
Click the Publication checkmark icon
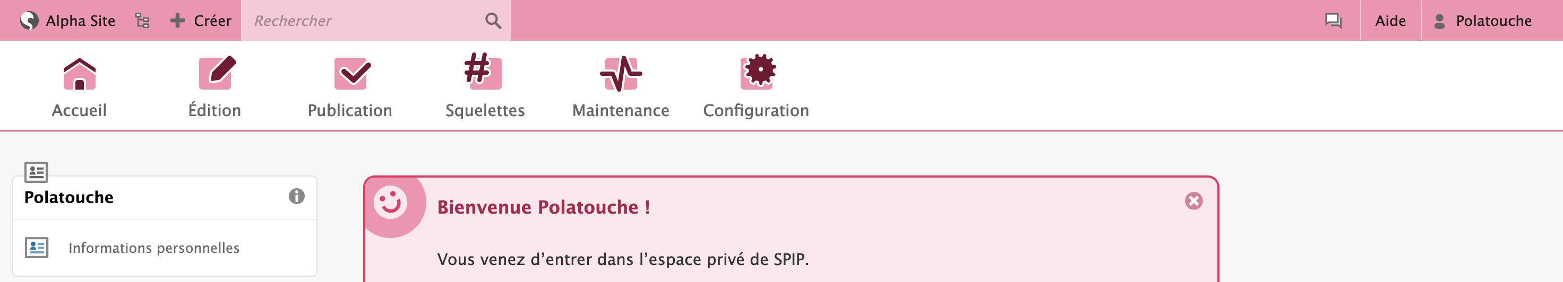pyautogui.click(x=351, y=74)
